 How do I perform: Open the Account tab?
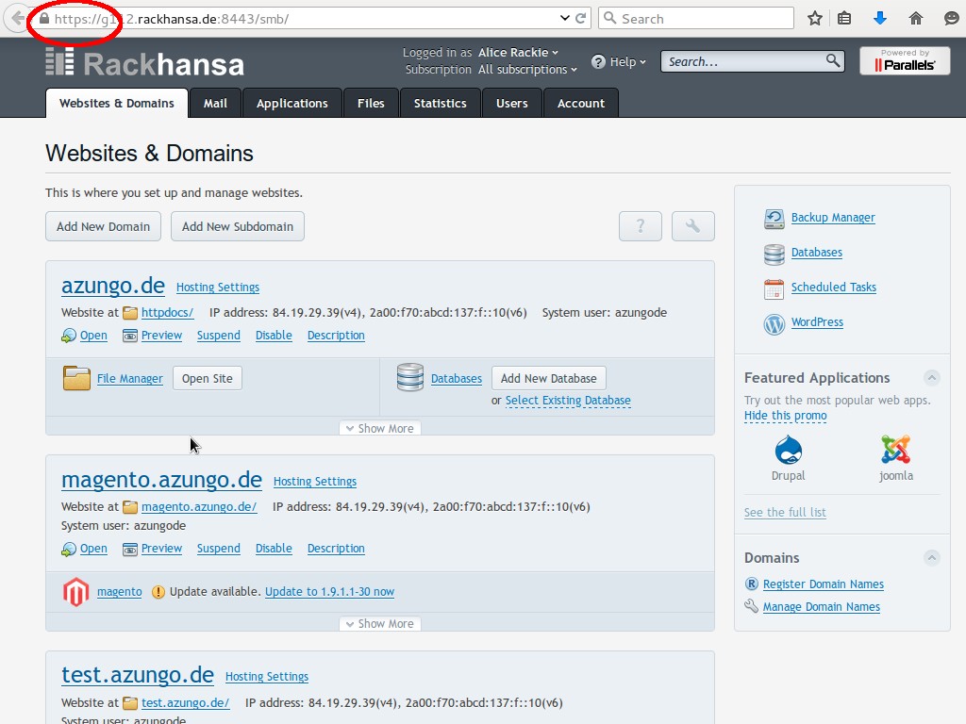pos(581,103)
